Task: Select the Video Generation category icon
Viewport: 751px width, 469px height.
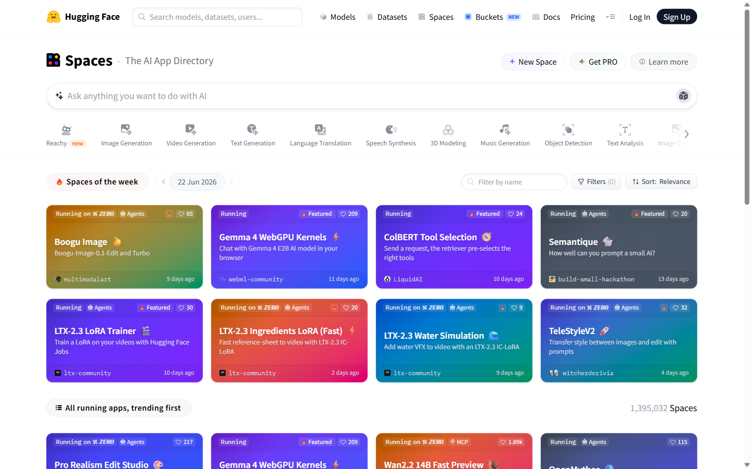Action: click(x=191, y=129)
